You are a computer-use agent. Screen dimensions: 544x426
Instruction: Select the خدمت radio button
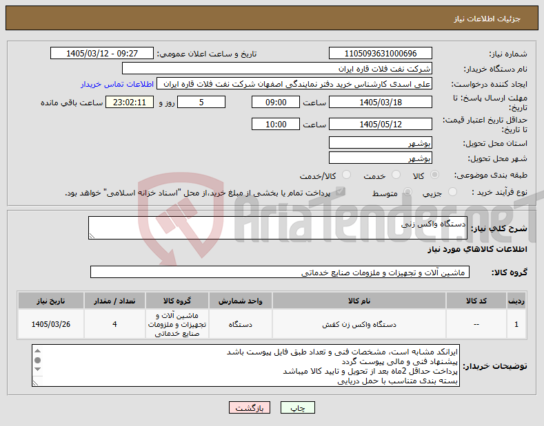396,175
